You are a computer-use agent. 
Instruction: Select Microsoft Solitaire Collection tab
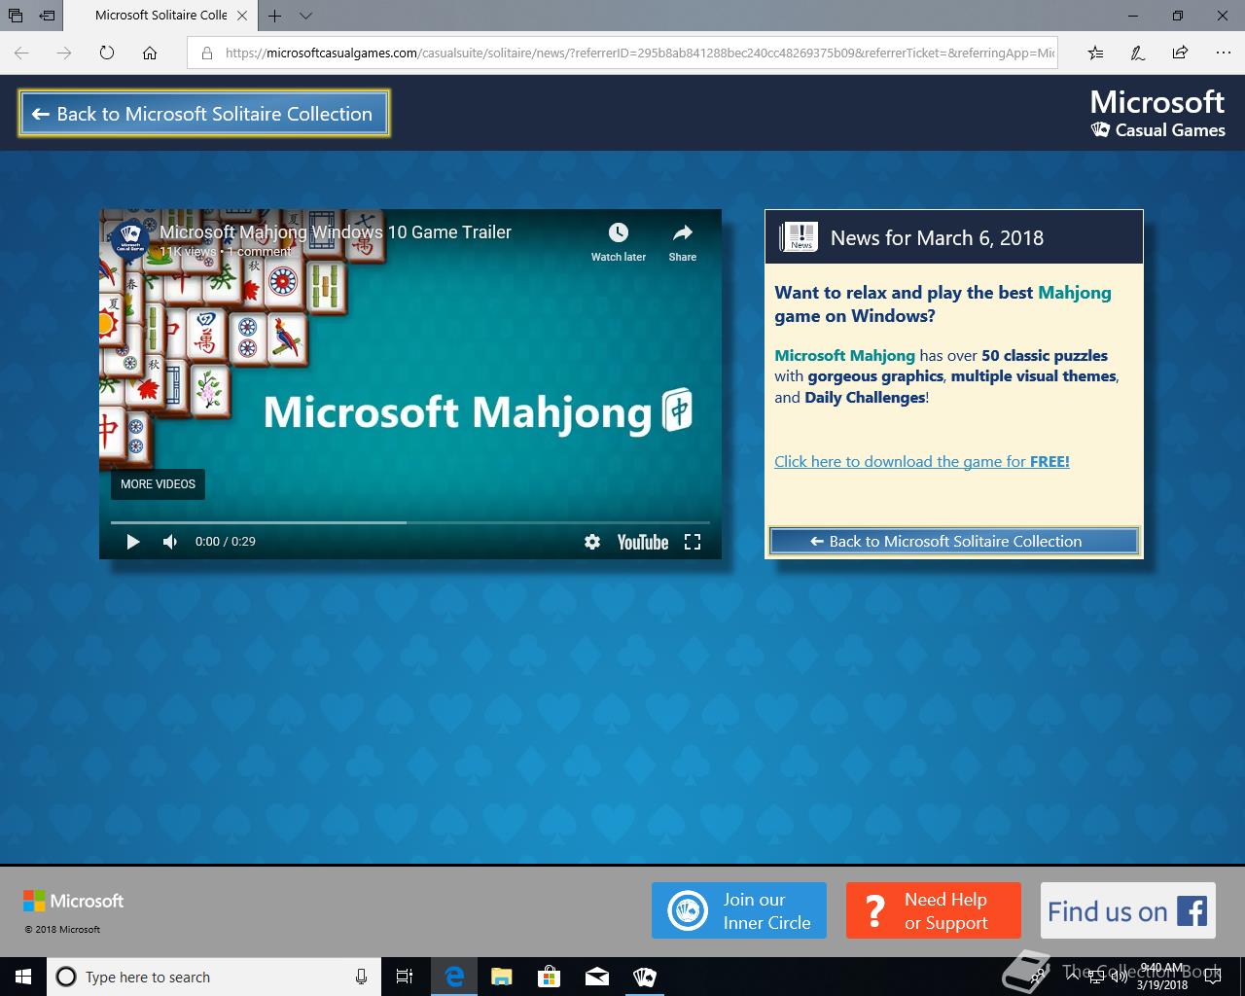click(160, 16)
